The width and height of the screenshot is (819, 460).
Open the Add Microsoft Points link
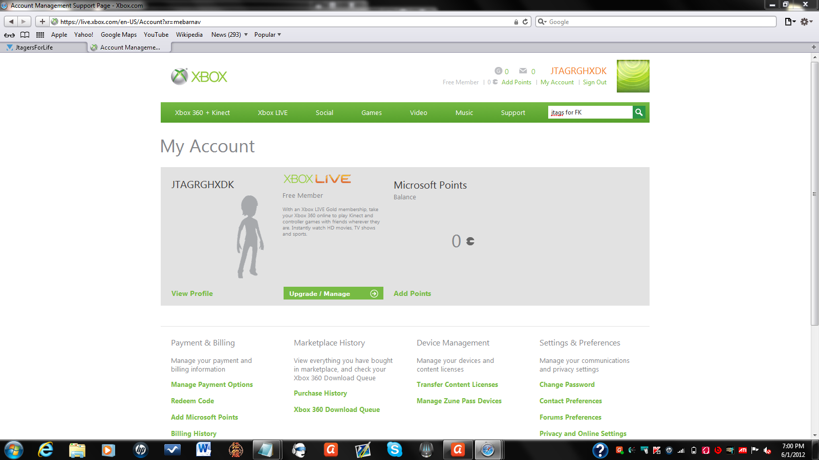pos(204,417)
